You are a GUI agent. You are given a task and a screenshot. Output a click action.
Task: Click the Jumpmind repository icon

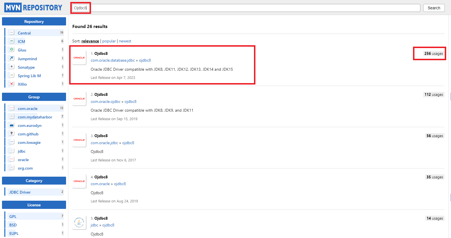click(12, 58)
